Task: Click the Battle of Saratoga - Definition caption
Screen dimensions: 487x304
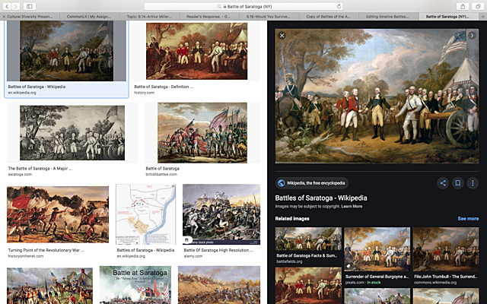Action: (x=164, y=87)
